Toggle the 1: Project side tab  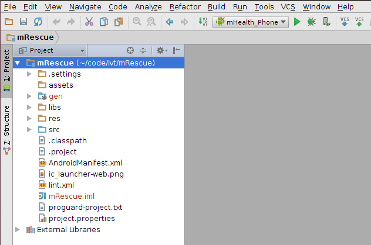tap(6, 70)
